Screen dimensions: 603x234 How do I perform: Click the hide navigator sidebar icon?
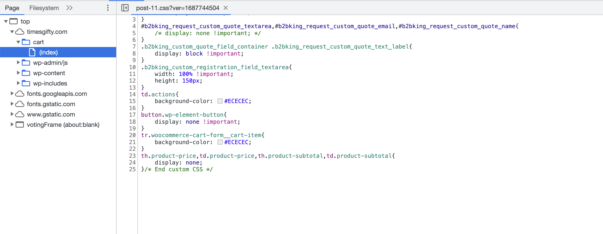[125, 8]
